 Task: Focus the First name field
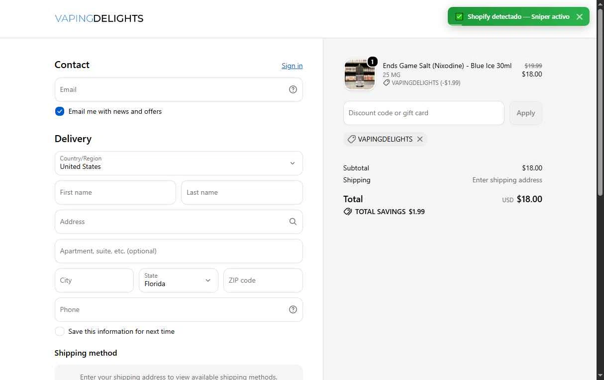pos(115,192)
